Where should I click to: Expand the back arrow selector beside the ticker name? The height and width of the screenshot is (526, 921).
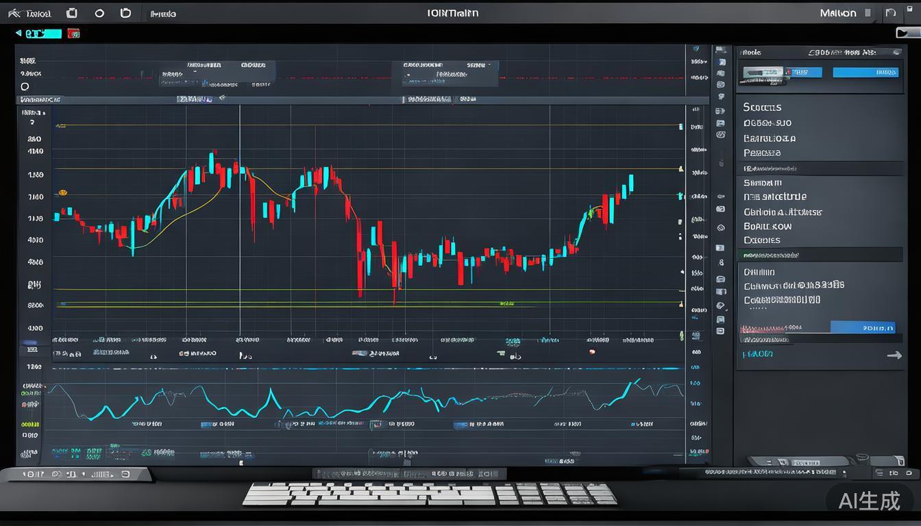pos(18,32)
